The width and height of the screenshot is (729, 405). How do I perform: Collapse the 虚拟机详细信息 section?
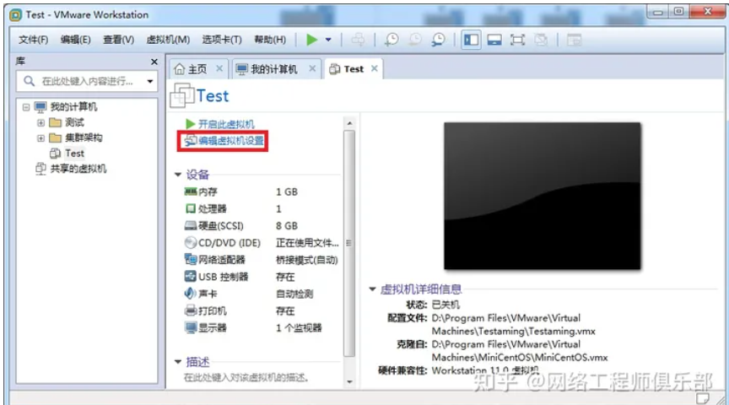click(x=372, y=289)
